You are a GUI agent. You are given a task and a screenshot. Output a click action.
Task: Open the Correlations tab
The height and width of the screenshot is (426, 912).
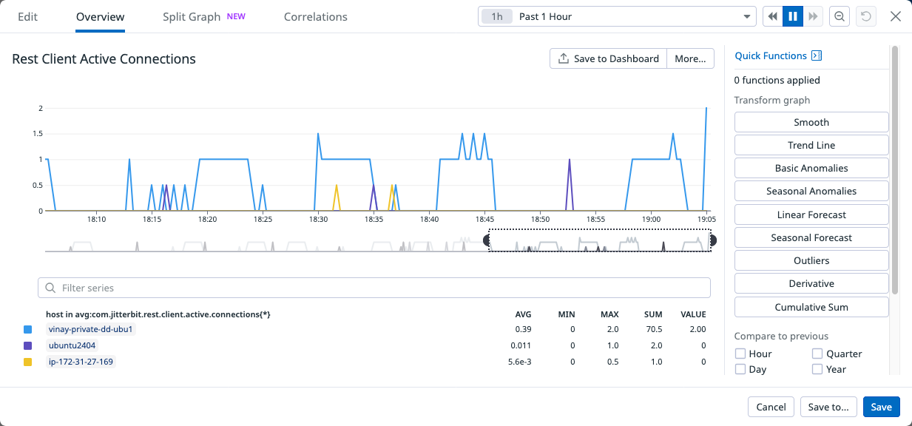coord(315,16)
